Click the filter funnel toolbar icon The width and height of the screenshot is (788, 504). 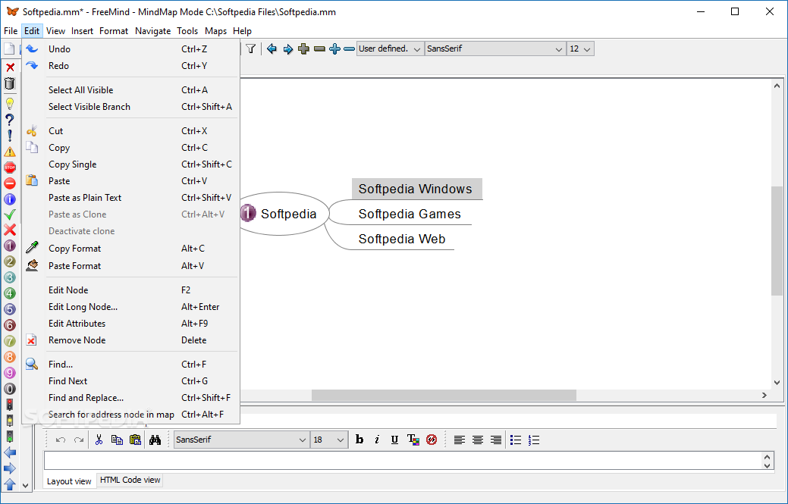[251, 49]
